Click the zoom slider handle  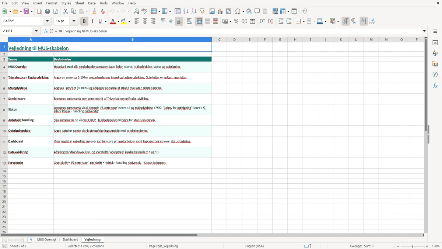tap(413, 246)
